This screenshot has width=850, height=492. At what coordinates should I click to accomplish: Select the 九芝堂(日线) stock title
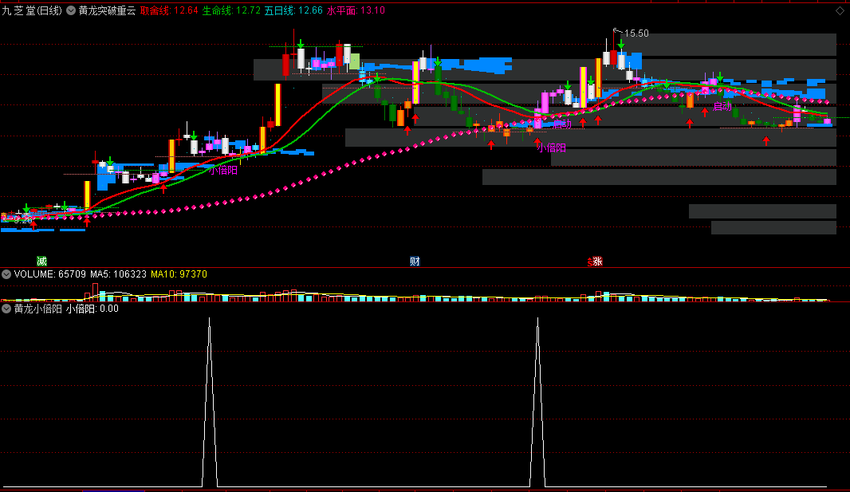[32, 10]
